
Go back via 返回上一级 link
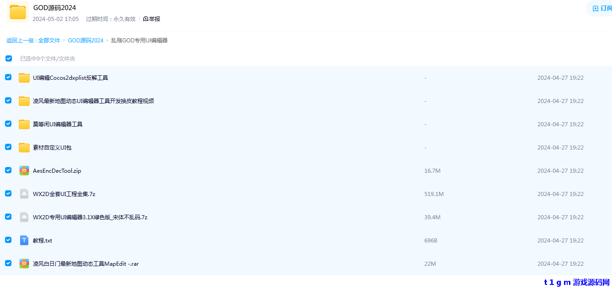tap(20, 41)
